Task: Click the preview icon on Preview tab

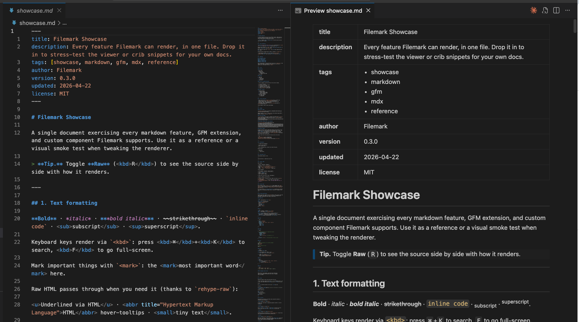Action: 298,11
